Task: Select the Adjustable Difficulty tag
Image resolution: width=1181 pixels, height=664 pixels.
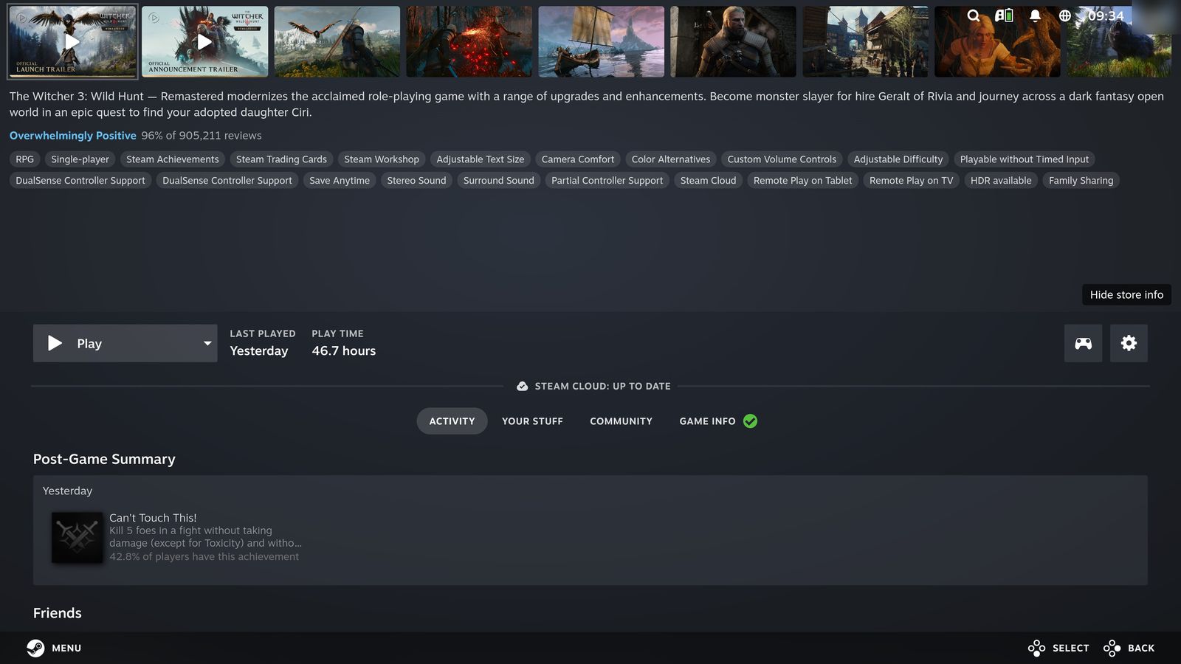Action: click(x=898, y=159)
